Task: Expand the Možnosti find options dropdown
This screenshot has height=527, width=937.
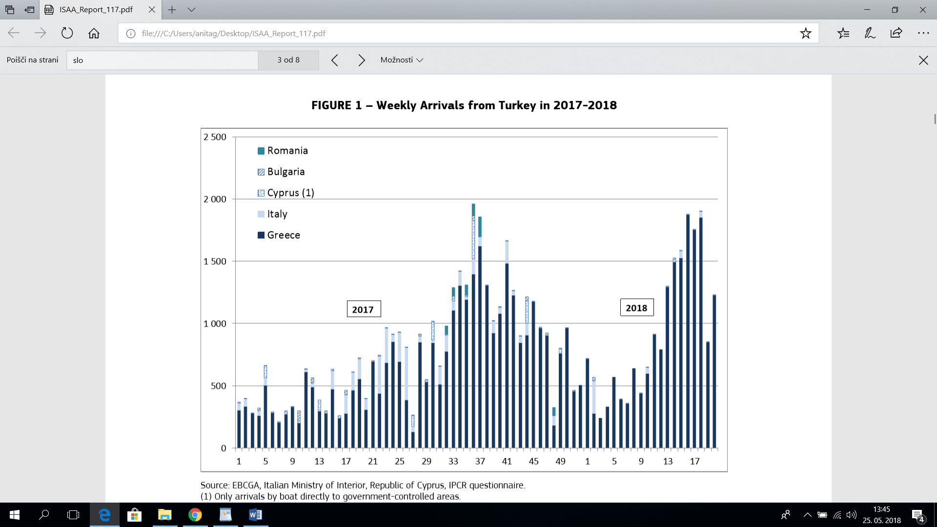Action: point(402,60)
